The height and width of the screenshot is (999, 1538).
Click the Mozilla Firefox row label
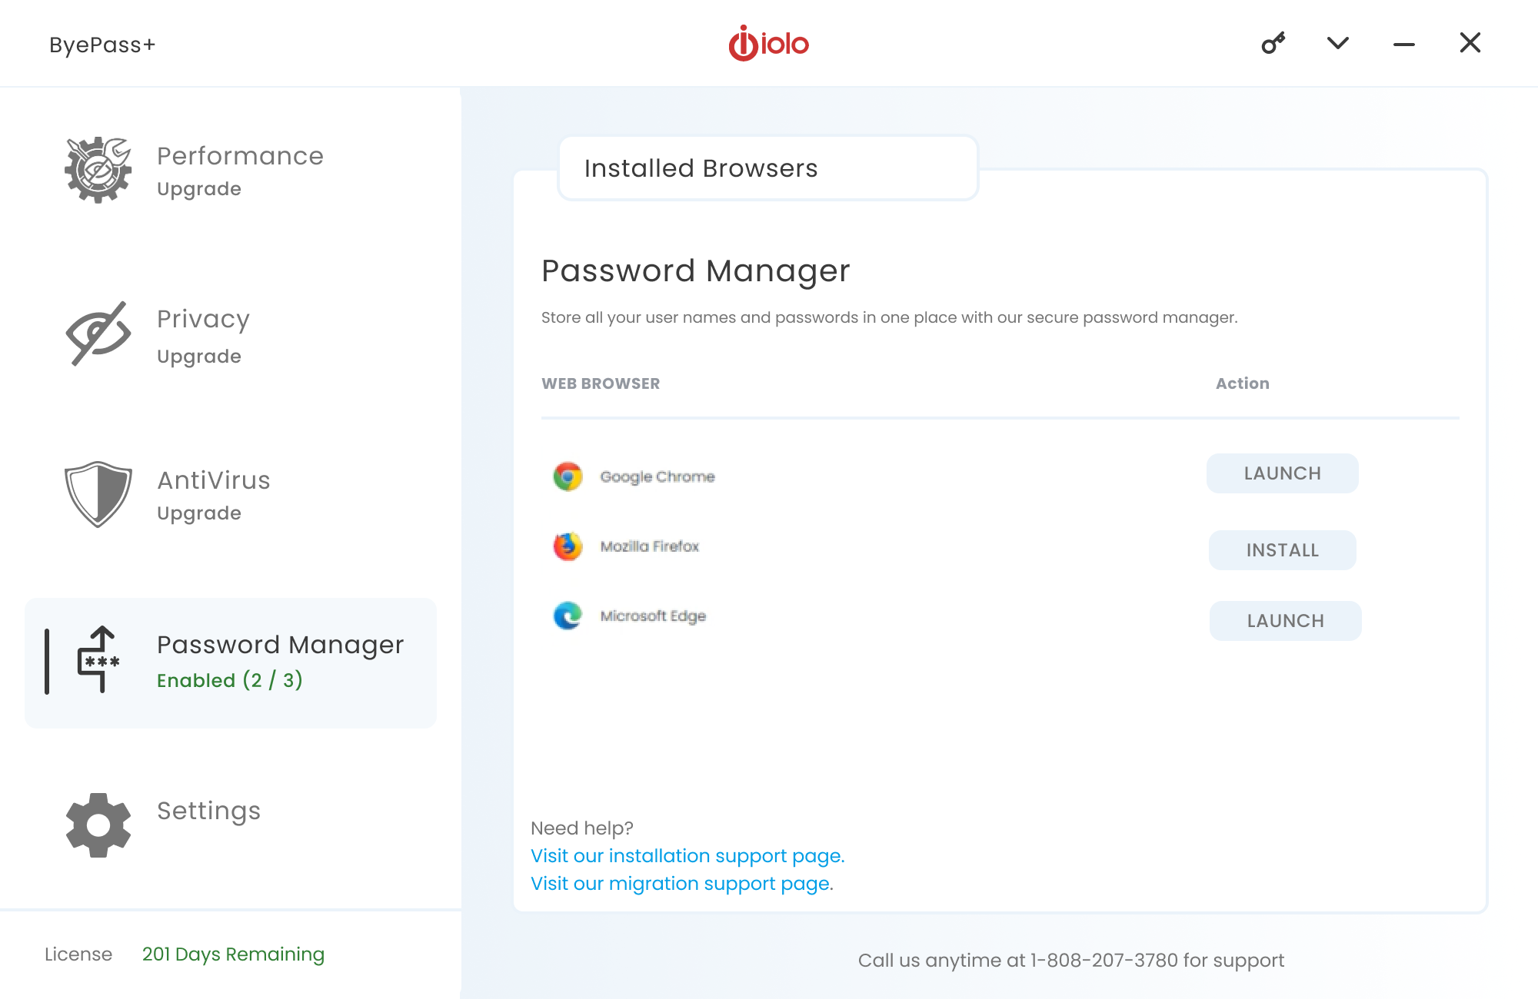coord(650,546)
